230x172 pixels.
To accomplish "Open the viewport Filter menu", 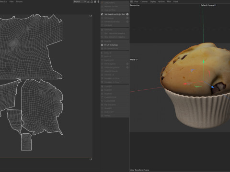I will [169, 1].
